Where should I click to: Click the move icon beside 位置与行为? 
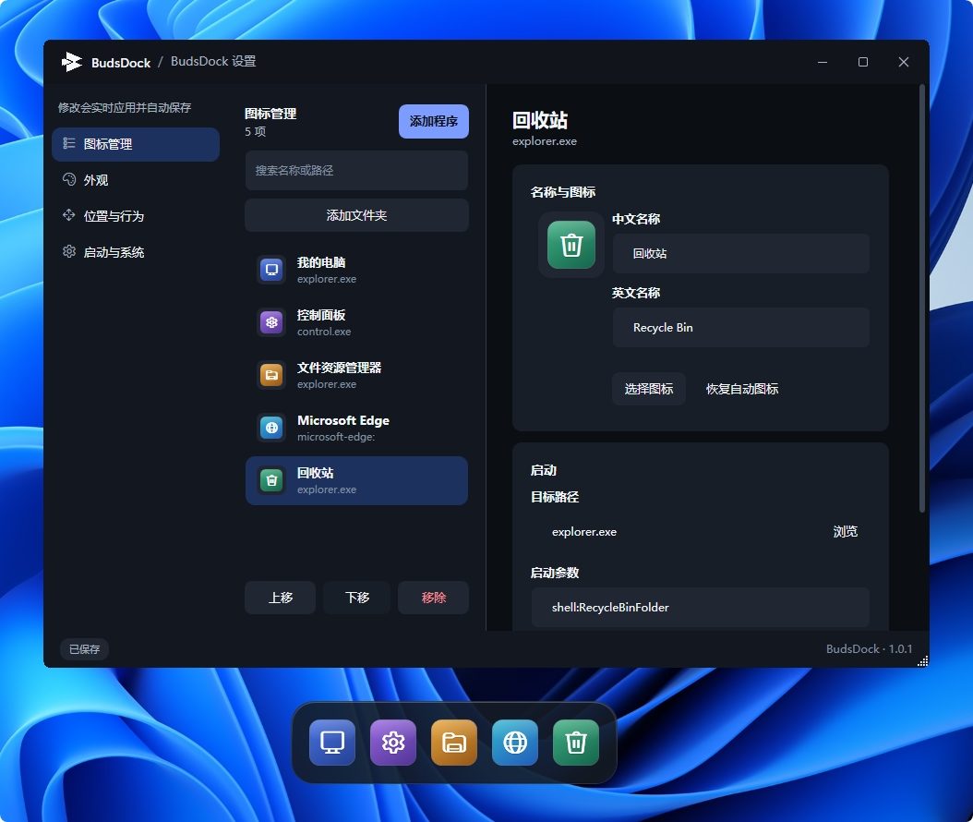tap(69, 215)
